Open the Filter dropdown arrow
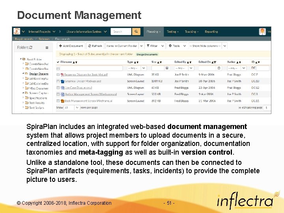The width and height of the screenshot is (284, 213). pyautogui.click(x=163, y=46)
